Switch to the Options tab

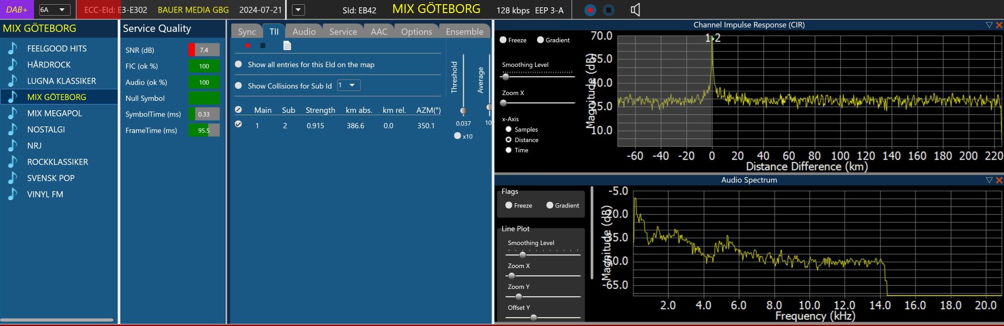(x=416, y=31)
